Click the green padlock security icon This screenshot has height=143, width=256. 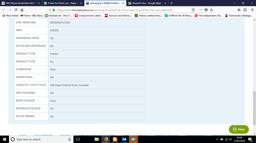click(54, 10)
